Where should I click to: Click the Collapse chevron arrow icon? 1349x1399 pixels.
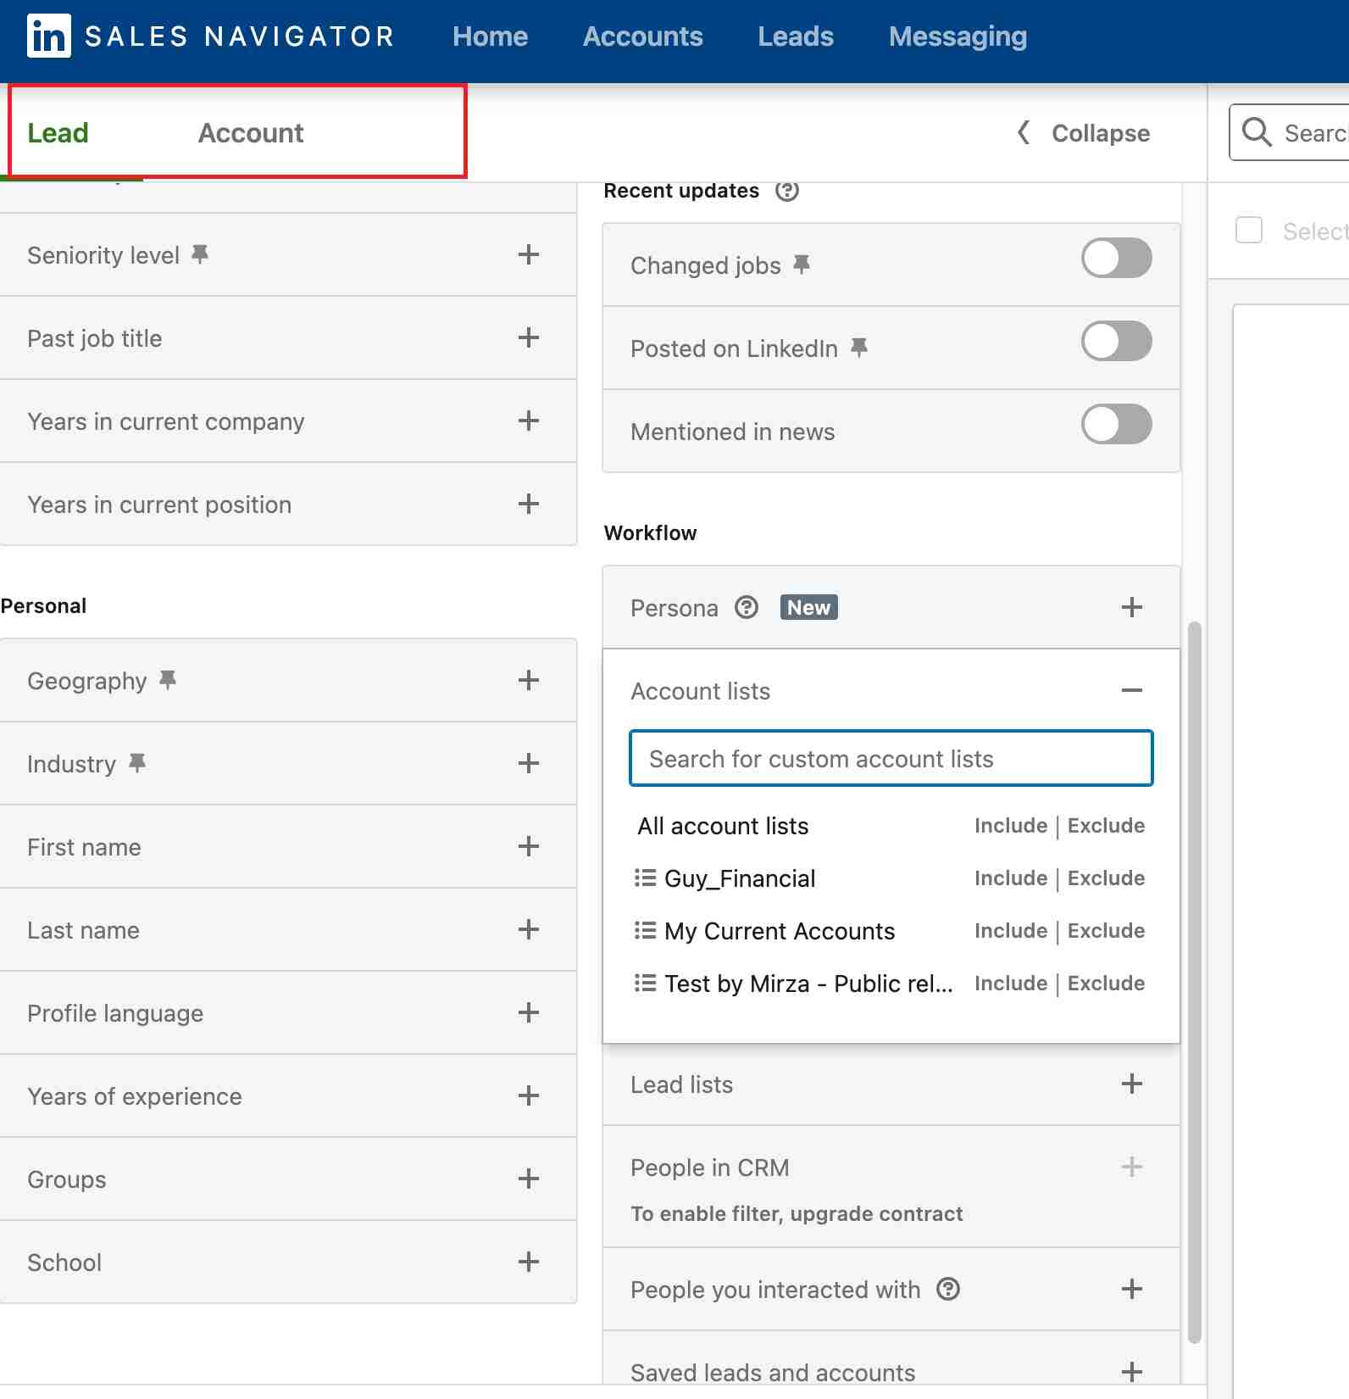point(1024,132)
